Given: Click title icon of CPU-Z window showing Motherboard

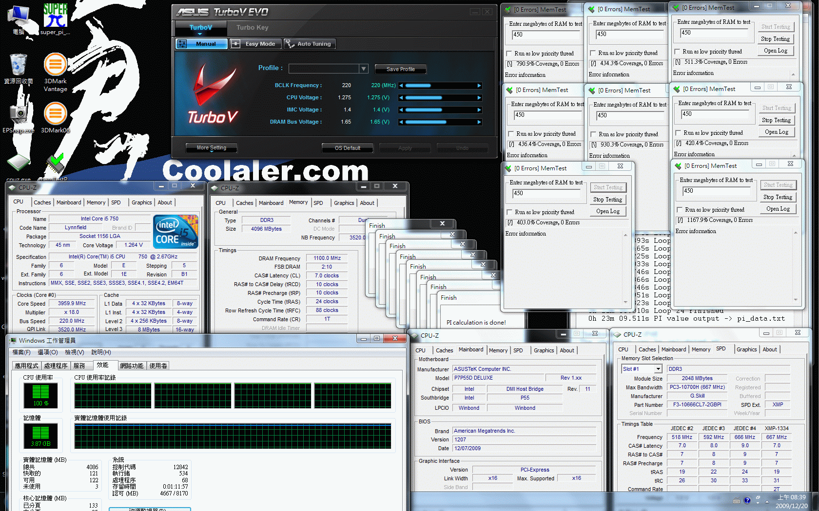Looking at the screenshot, I should [415, 335].
